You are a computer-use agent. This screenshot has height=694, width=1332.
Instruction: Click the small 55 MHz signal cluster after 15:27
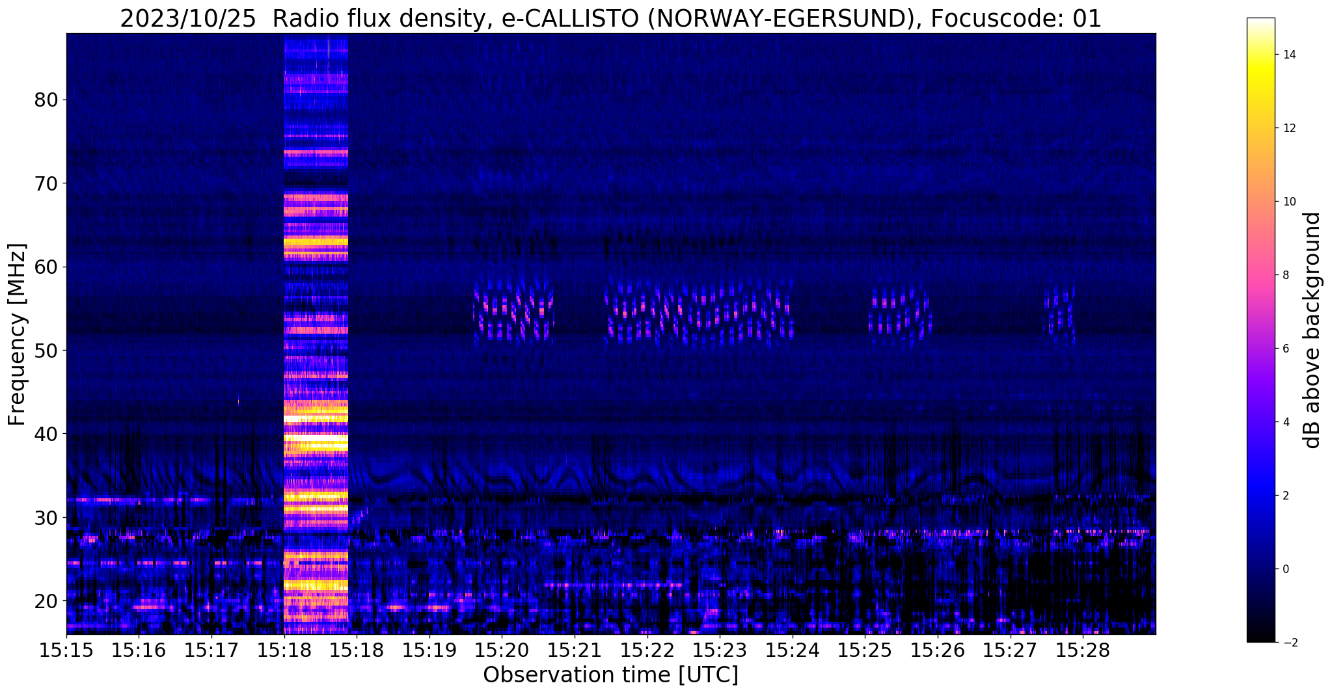coord(1059,314)
